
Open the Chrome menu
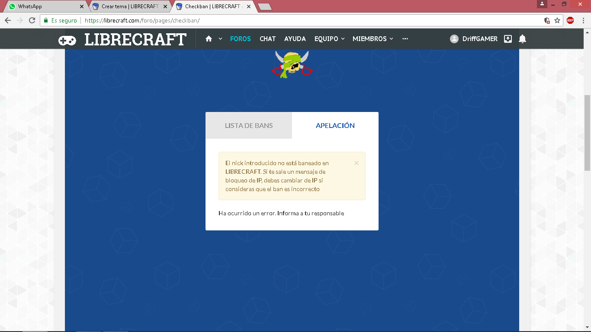pyautogui.click(x=583, y=20)
